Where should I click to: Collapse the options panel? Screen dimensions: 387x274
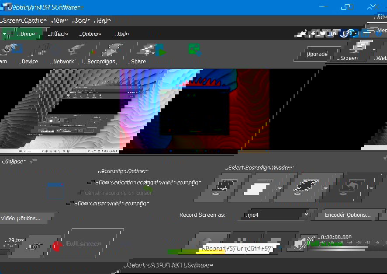click(x=19, y=162)
